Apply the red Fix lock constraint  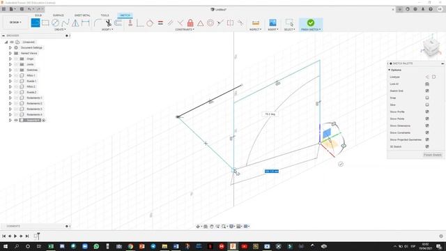point(190,23)
